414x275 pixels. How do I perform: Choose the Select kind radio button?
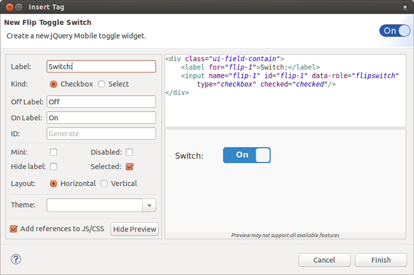(x=102, y=84)
